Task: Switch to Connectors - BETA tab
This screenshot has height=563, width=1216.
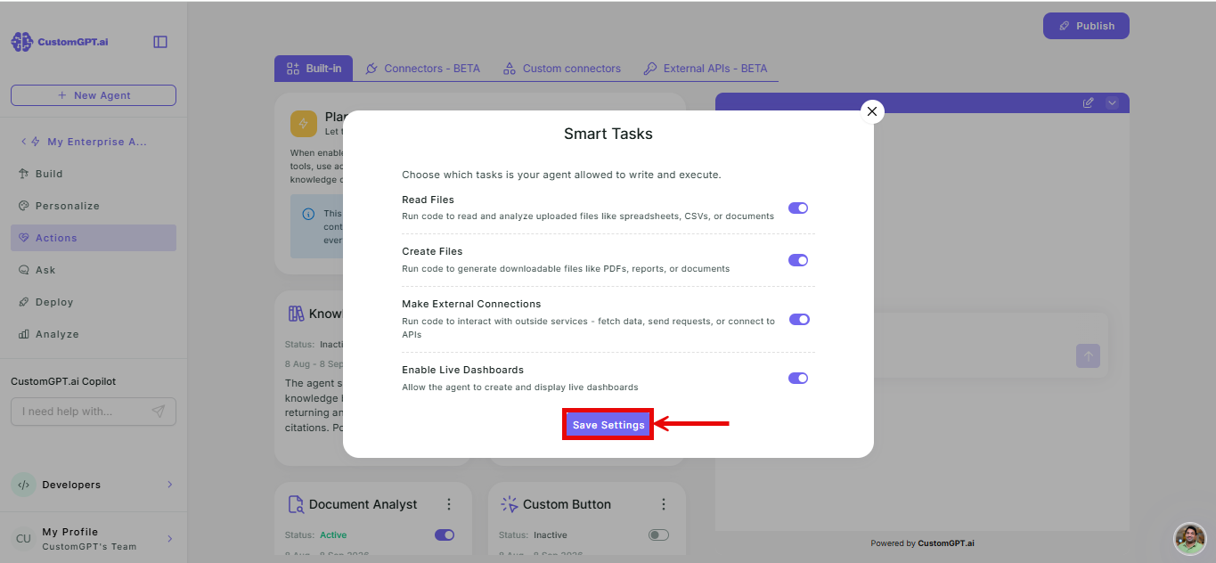Action: tap(423, 69)
